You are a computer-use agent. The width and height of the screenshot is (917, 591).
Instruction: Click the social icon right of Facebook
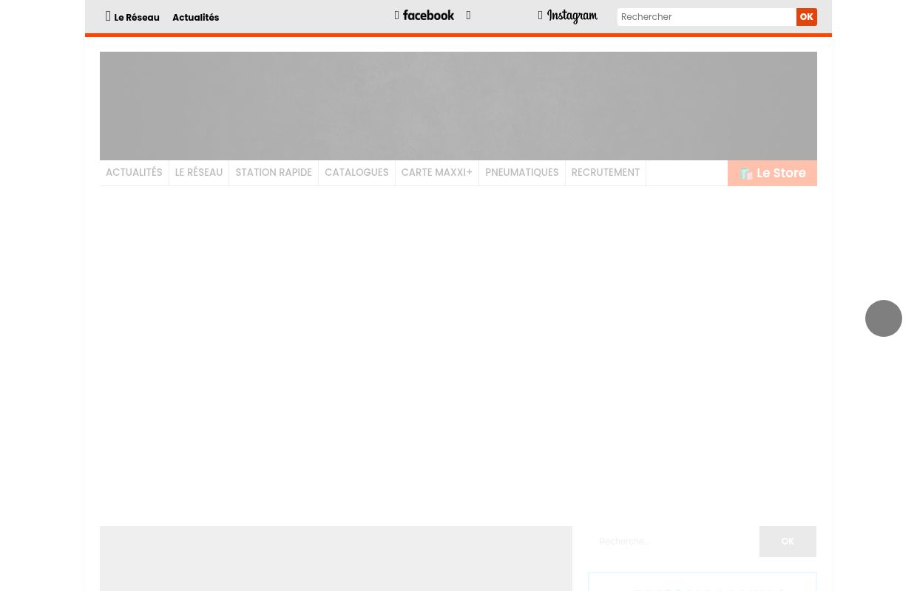468,16
